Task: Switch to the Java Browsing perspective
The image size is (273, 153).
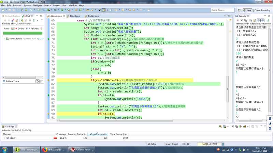Action: pos(262,10)
